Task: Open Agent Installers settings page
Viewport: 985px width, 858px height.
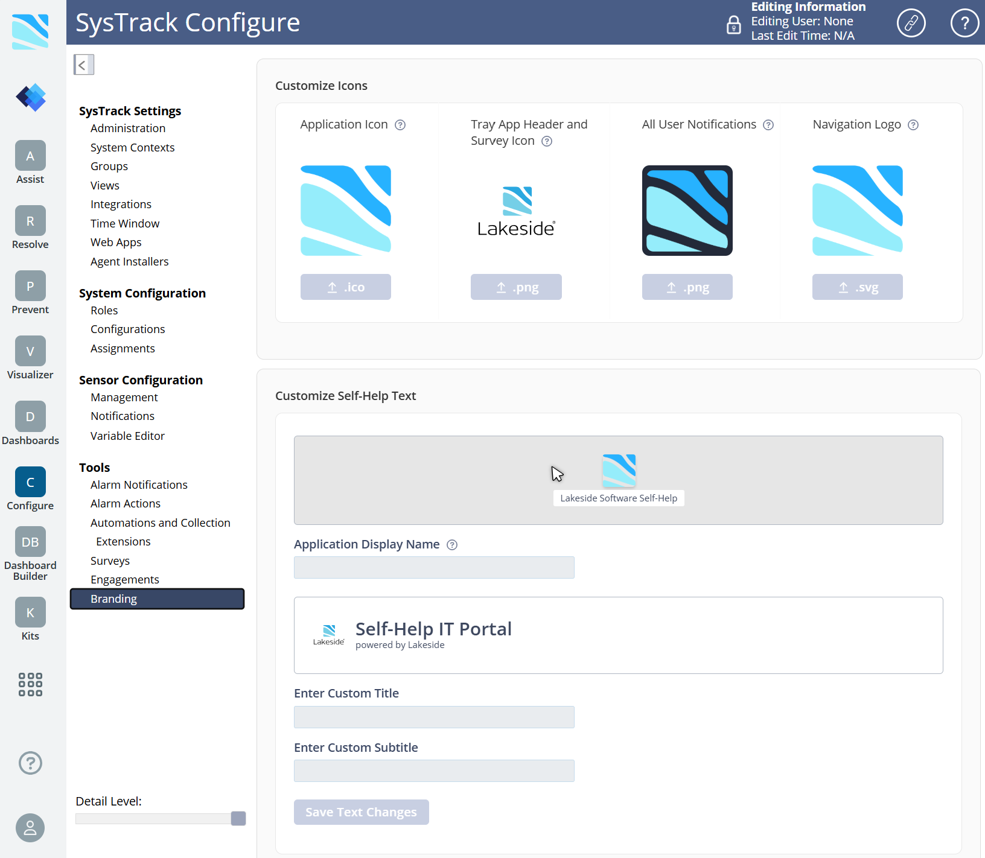Action: (x=129, y=261)
